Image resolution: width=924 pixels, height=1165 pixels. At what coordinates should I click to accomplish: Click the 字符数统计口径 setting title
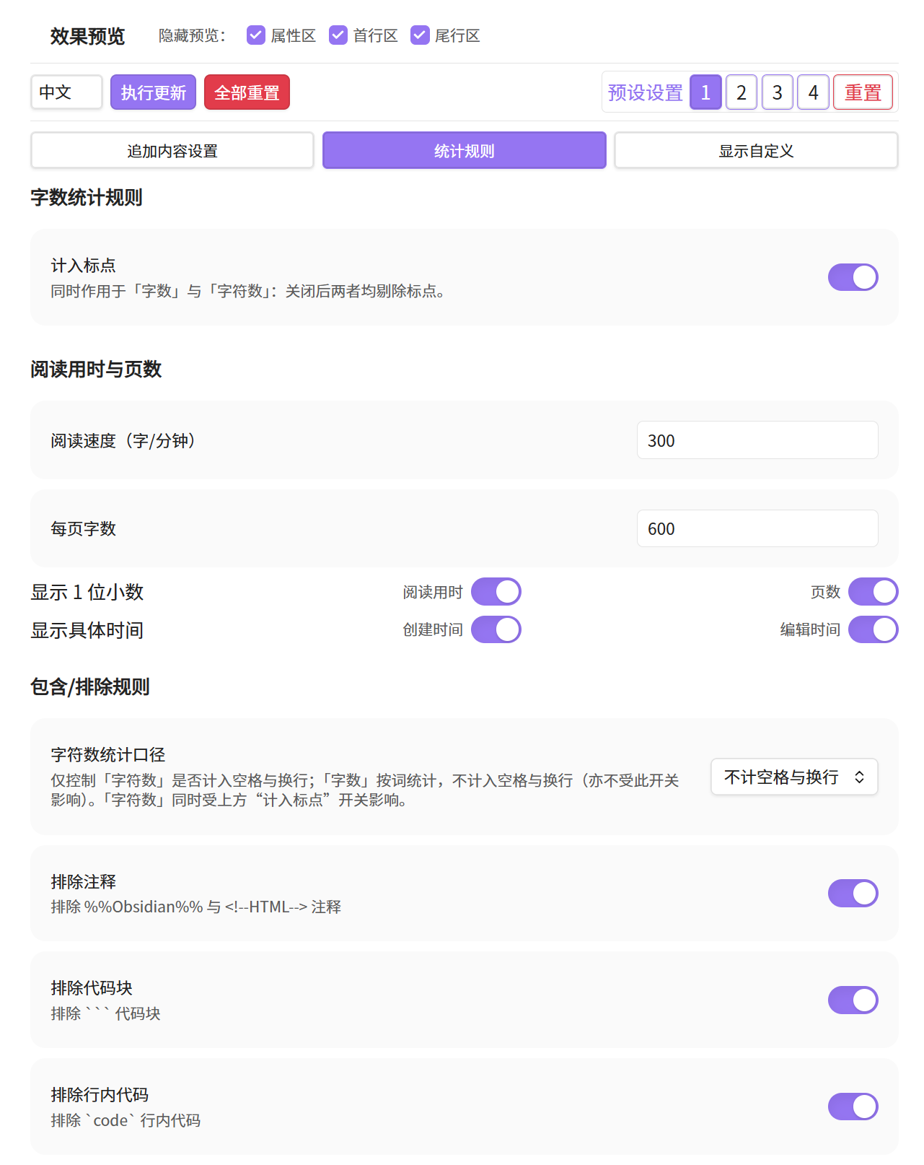point(108,754)
